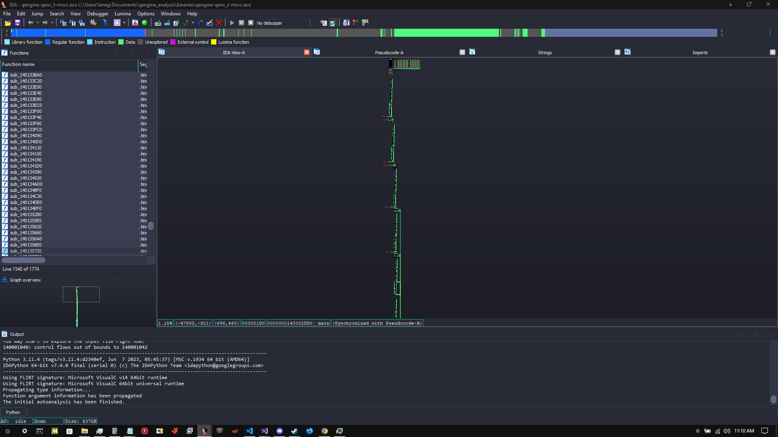Switch to the Strings tab
778x437 pixels.
tap(545, 53)
